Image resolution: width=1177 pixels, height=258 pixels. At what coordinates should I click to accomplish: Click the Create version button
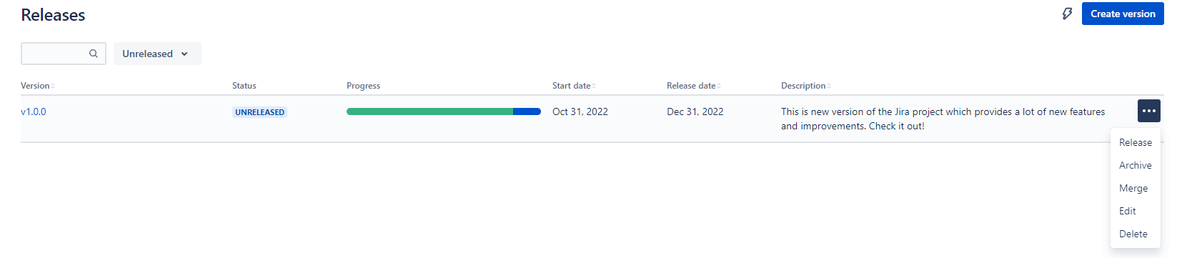[1123, 14]
